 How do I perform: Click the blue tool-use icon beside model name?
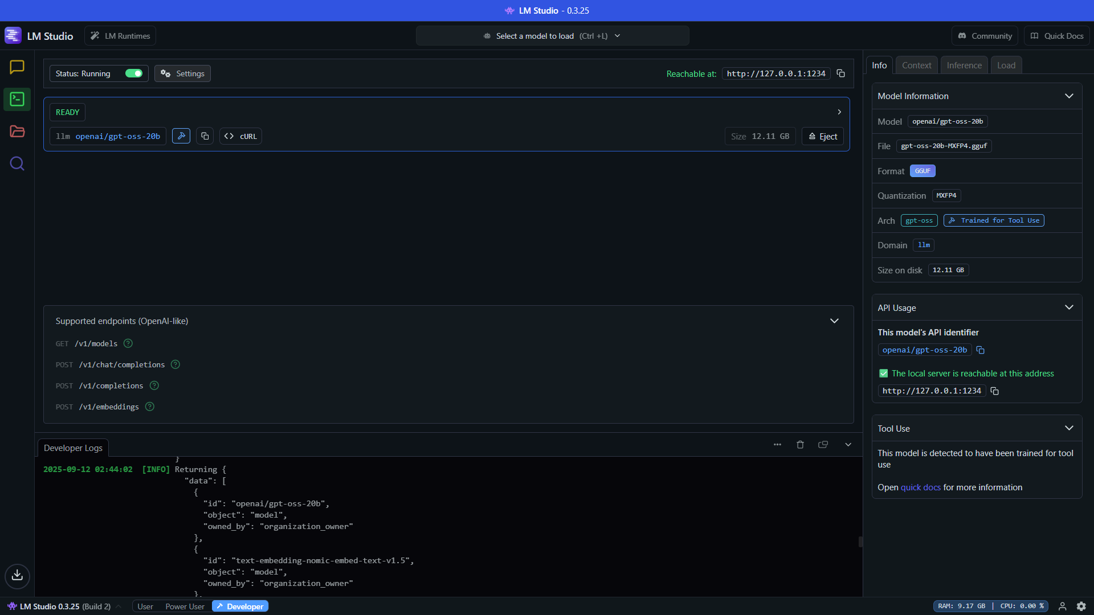coord(181,136)
